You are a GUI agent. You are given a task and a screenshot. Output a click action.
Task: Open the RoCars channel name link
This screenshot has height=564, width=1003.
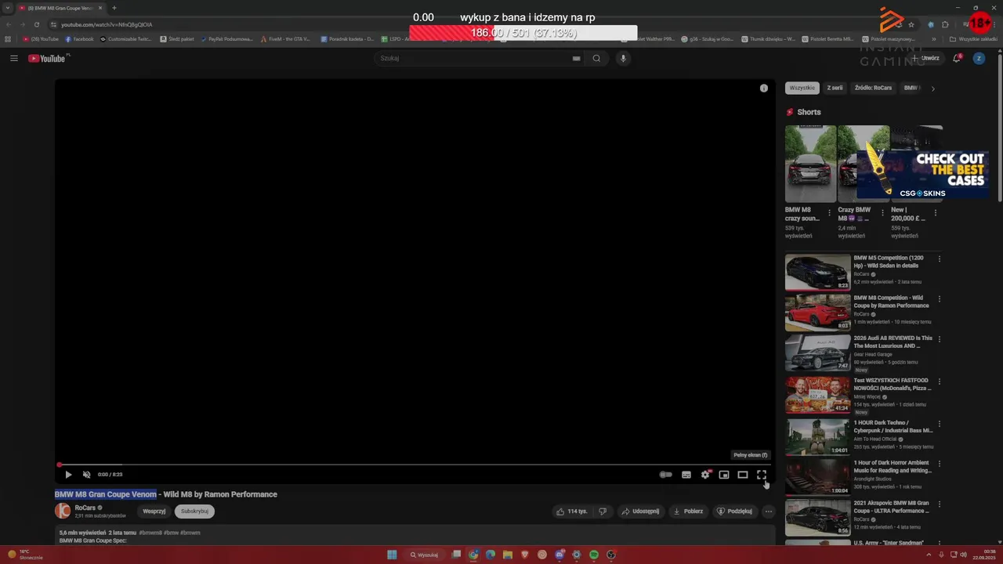(x=85, y=508)
